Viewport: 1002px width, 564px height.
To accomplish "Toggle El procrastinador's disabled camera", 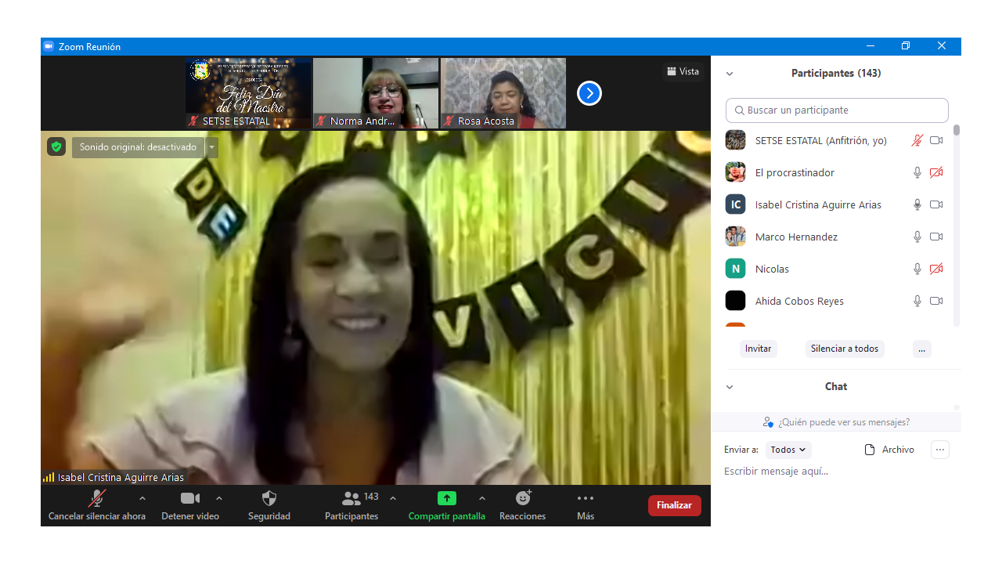I will 936,172.
